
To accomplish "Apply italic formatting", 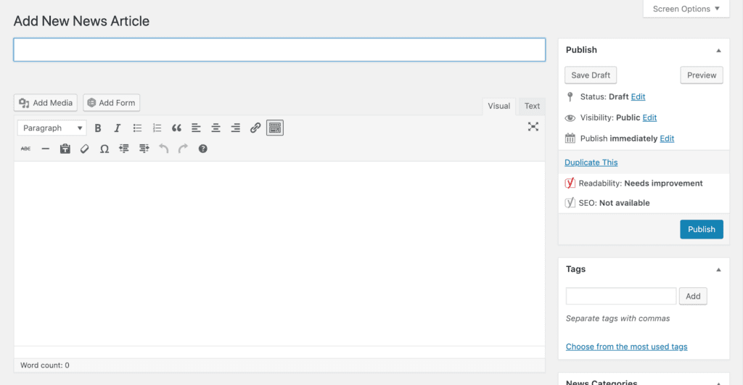I will coord(118,128).
